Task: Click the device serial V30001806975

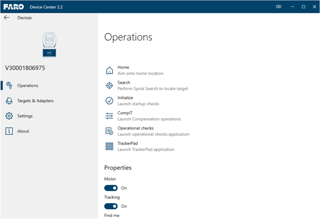Action: click(25, 68)
